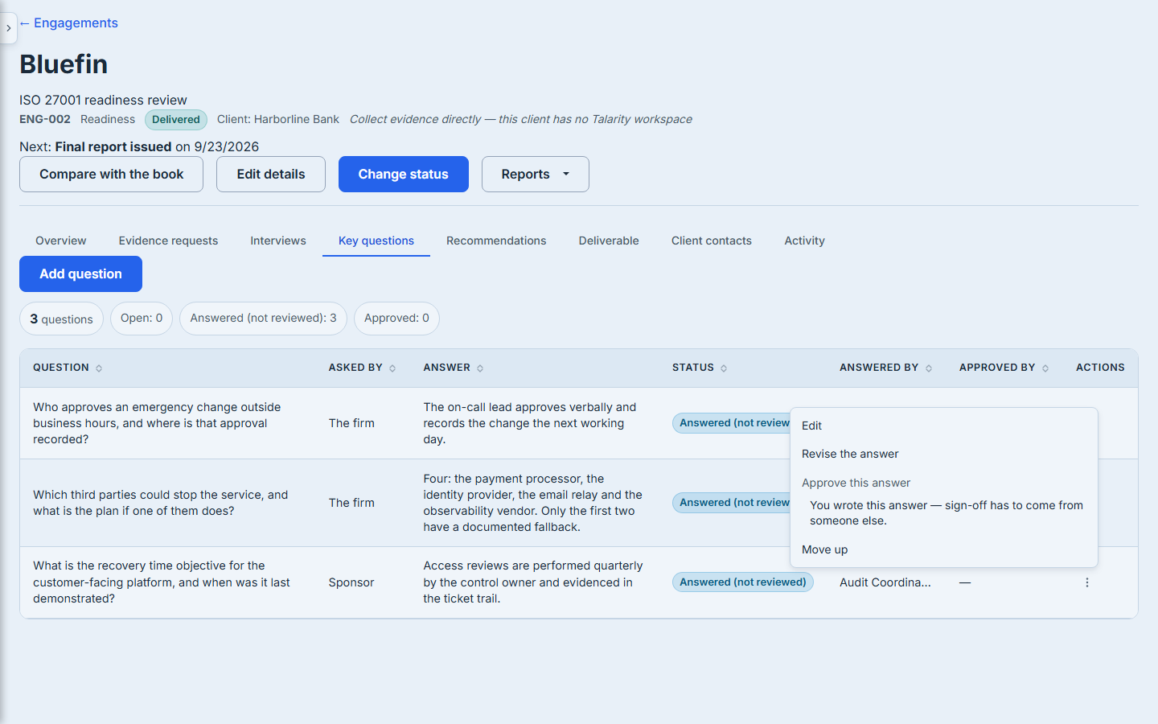Switch to the Evidence requests tab

[x=168, y=241]
